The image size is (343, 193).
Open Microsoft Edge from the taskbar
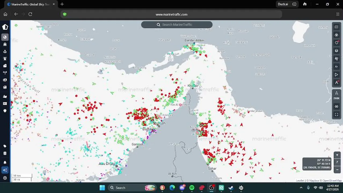coord(172,188)
